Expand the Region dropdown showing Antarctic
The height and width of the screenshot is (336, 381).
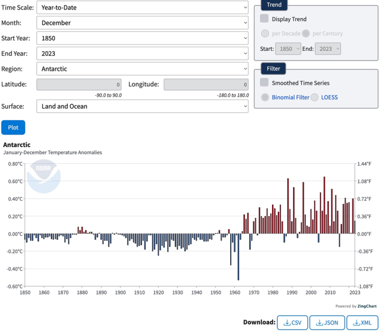142,69
